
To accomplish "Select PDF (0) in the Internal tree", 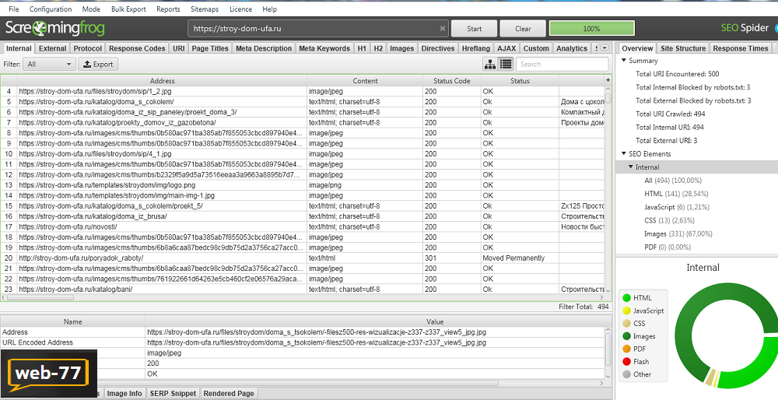I will click(668, 247).
